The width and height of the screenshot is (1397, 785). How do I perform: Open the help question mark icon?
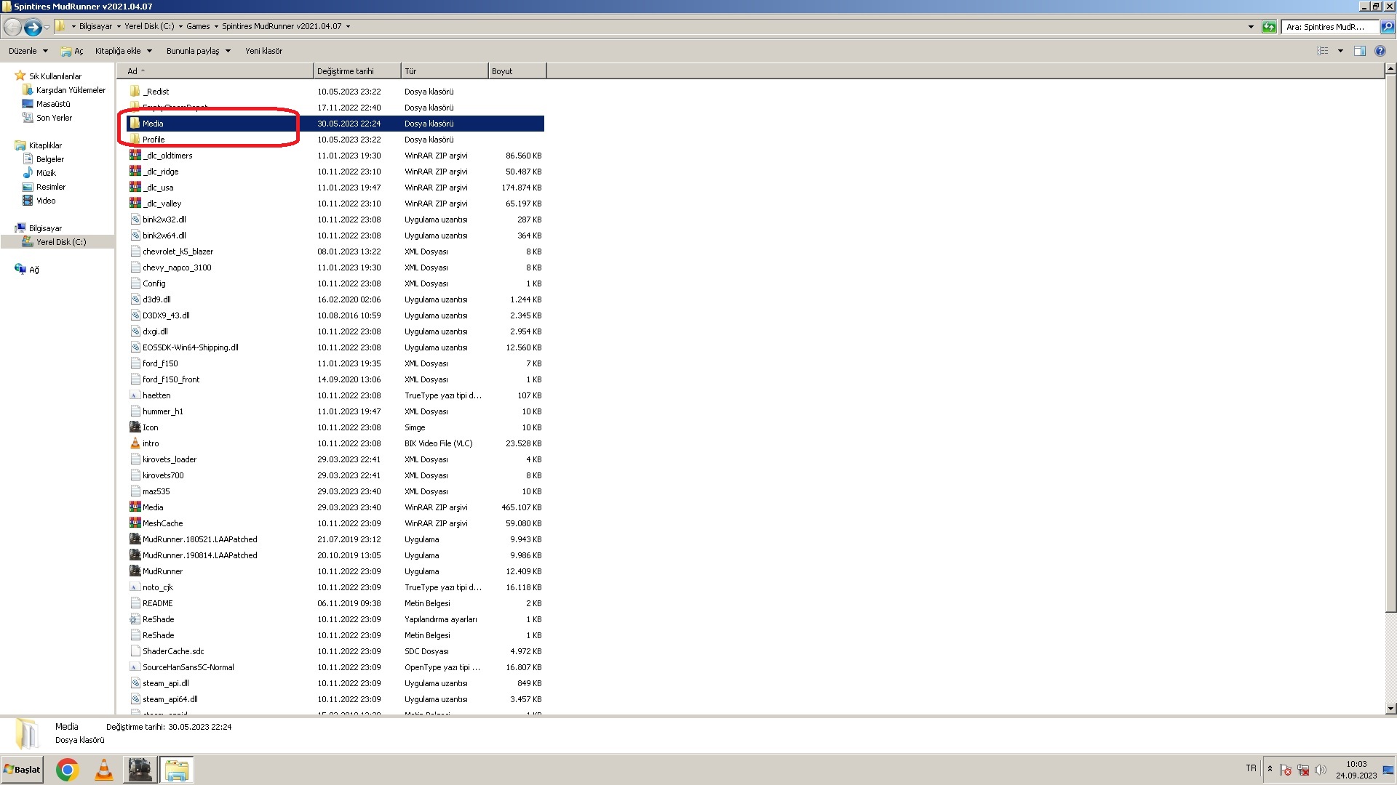coord(1380,51)
